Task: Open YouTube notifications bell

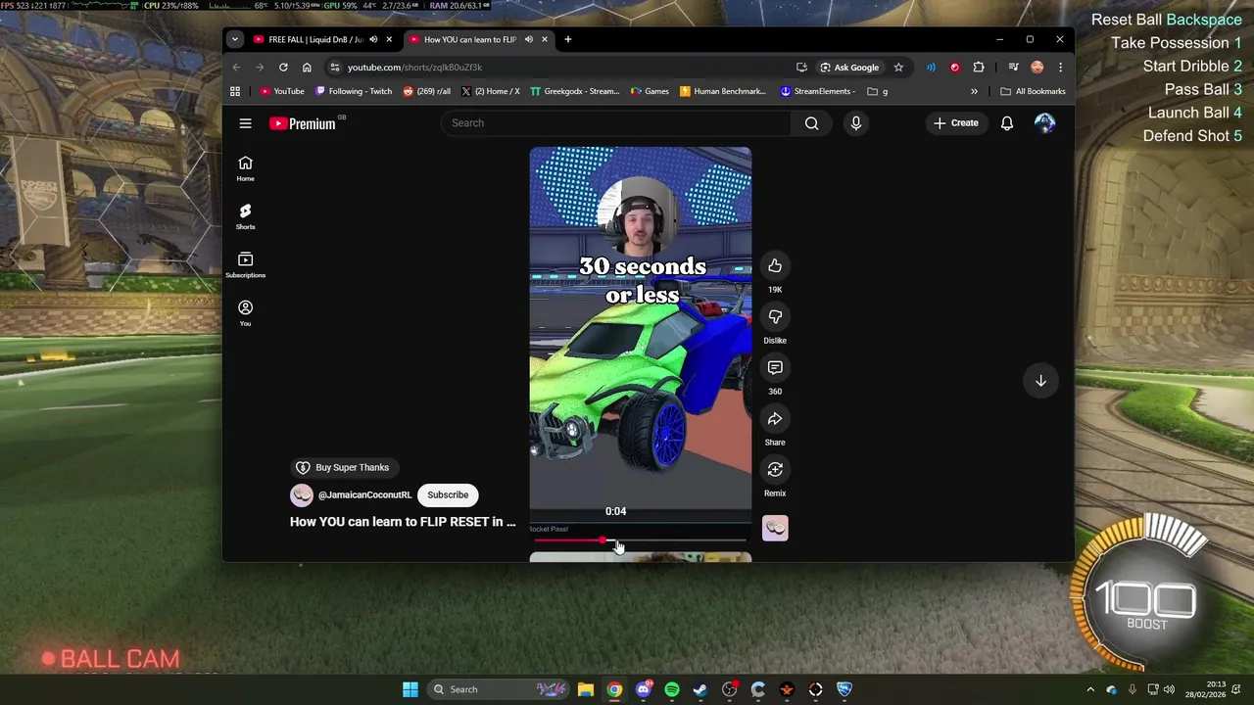Action: point(1006,123)
